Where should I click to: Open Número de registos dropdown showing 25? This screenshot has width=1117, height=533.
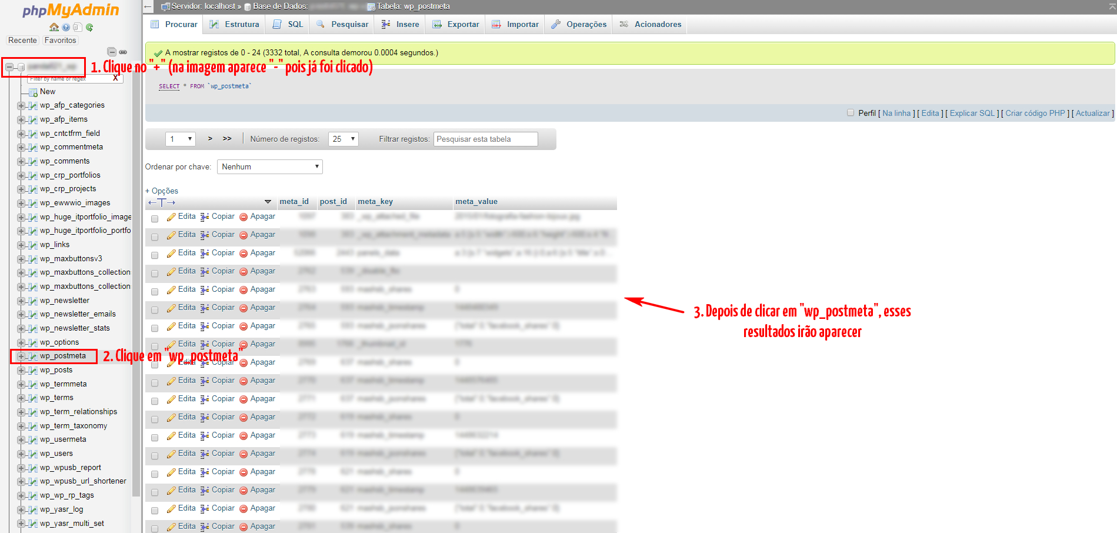tap(343, 139)
